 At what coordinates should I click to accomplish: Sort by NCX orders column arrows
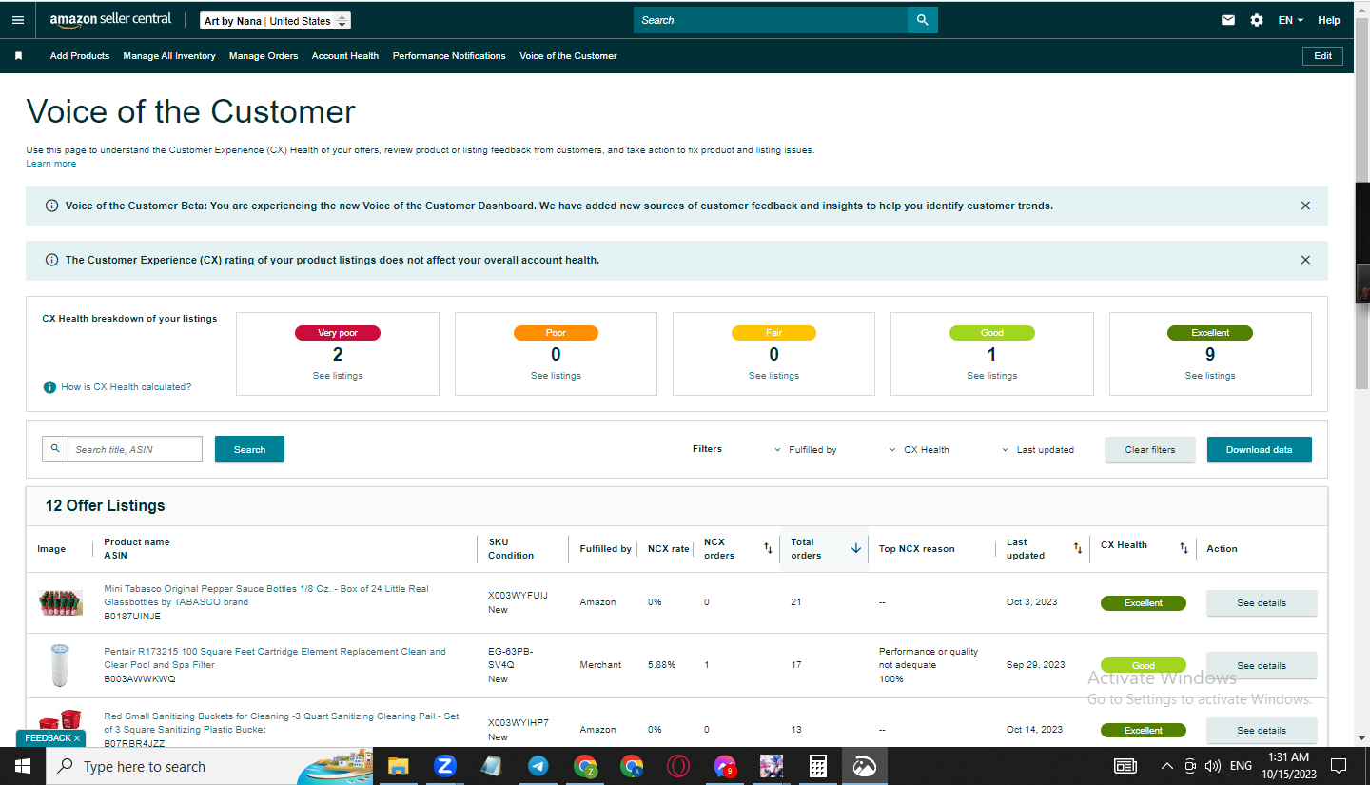768,548
